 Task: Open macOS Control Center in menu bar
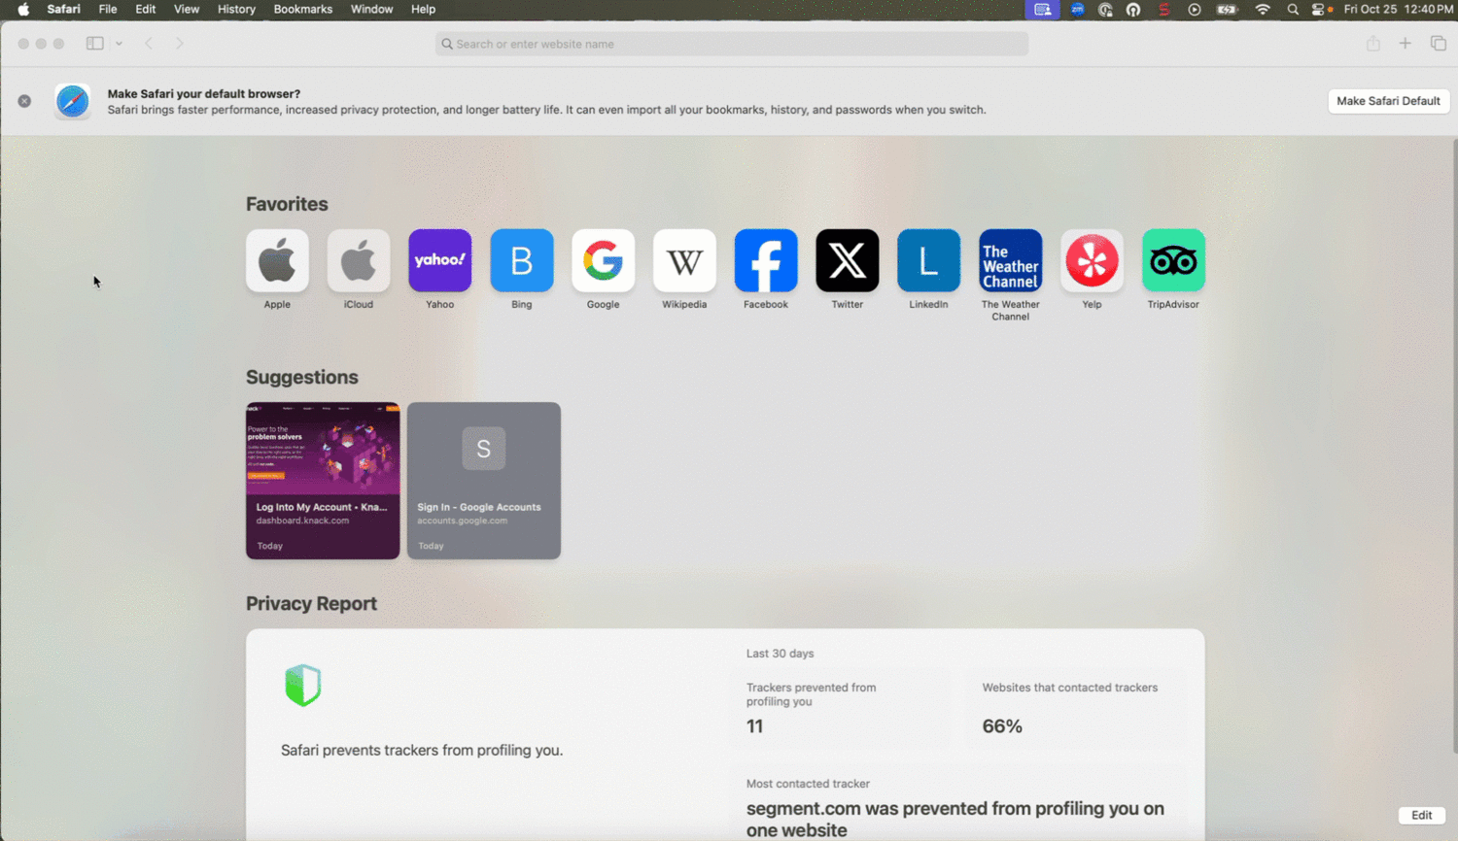pos(1319,10)
